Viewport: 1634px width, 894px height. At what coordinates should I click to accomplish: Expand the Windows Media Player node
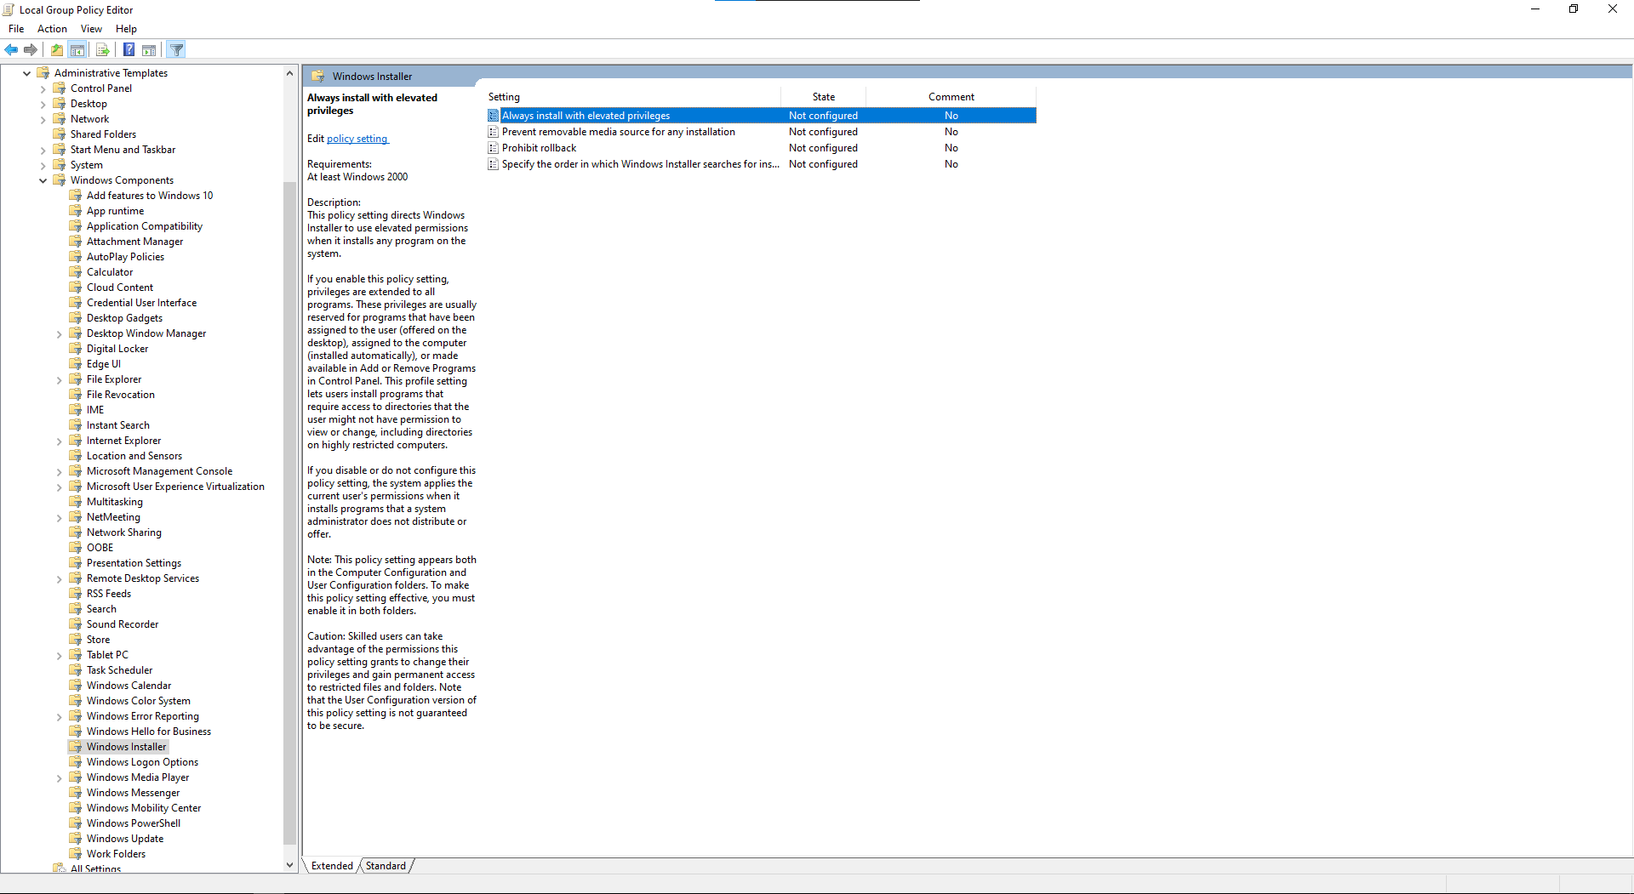coord(60,777)
